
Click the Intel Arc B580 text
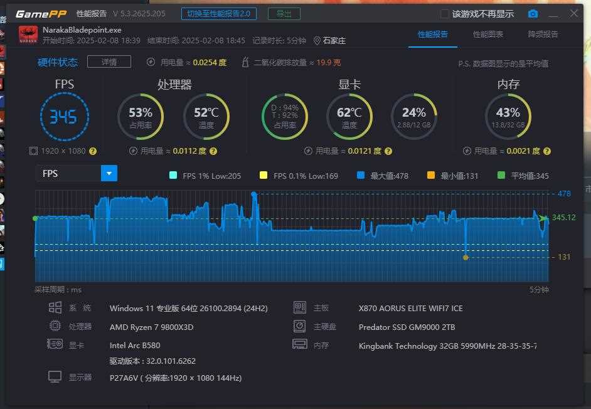coord(135,345)
